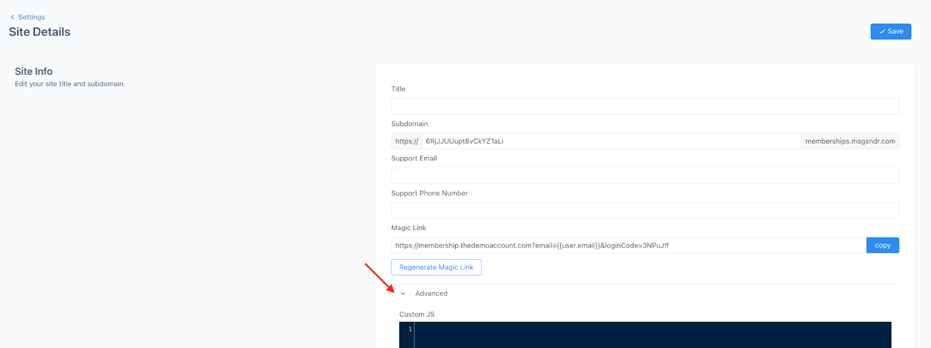931x348 pixels.
Task: Click the Custom JS label
Action: point(417,314)
